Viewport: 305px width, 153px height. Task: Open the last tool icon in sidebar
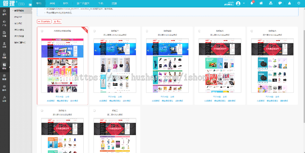pos(4,99)
